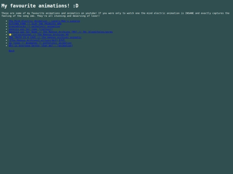Open the Cyrillic-titled pathologic animation link
233x174 pixels.
[40, 43]
